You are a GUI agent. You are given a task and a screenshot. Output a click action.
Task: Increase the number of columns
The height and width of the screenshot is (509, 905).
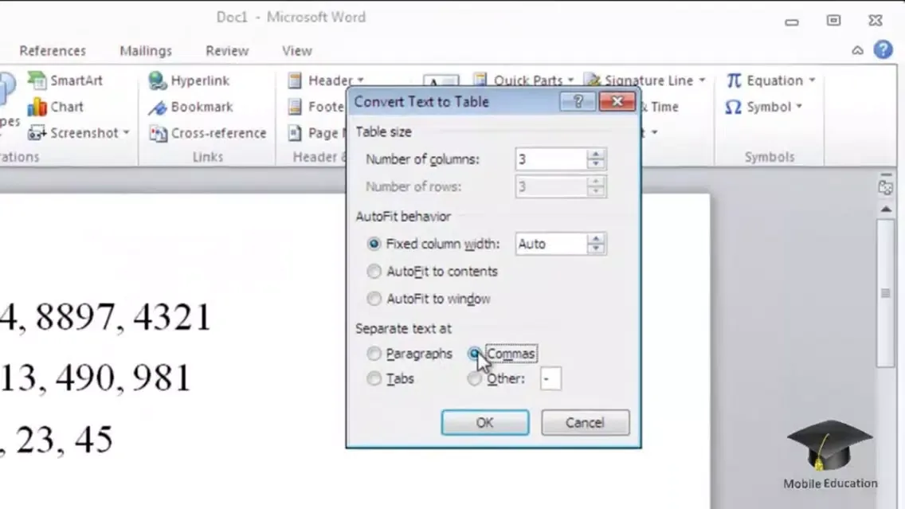pos(596,154)
